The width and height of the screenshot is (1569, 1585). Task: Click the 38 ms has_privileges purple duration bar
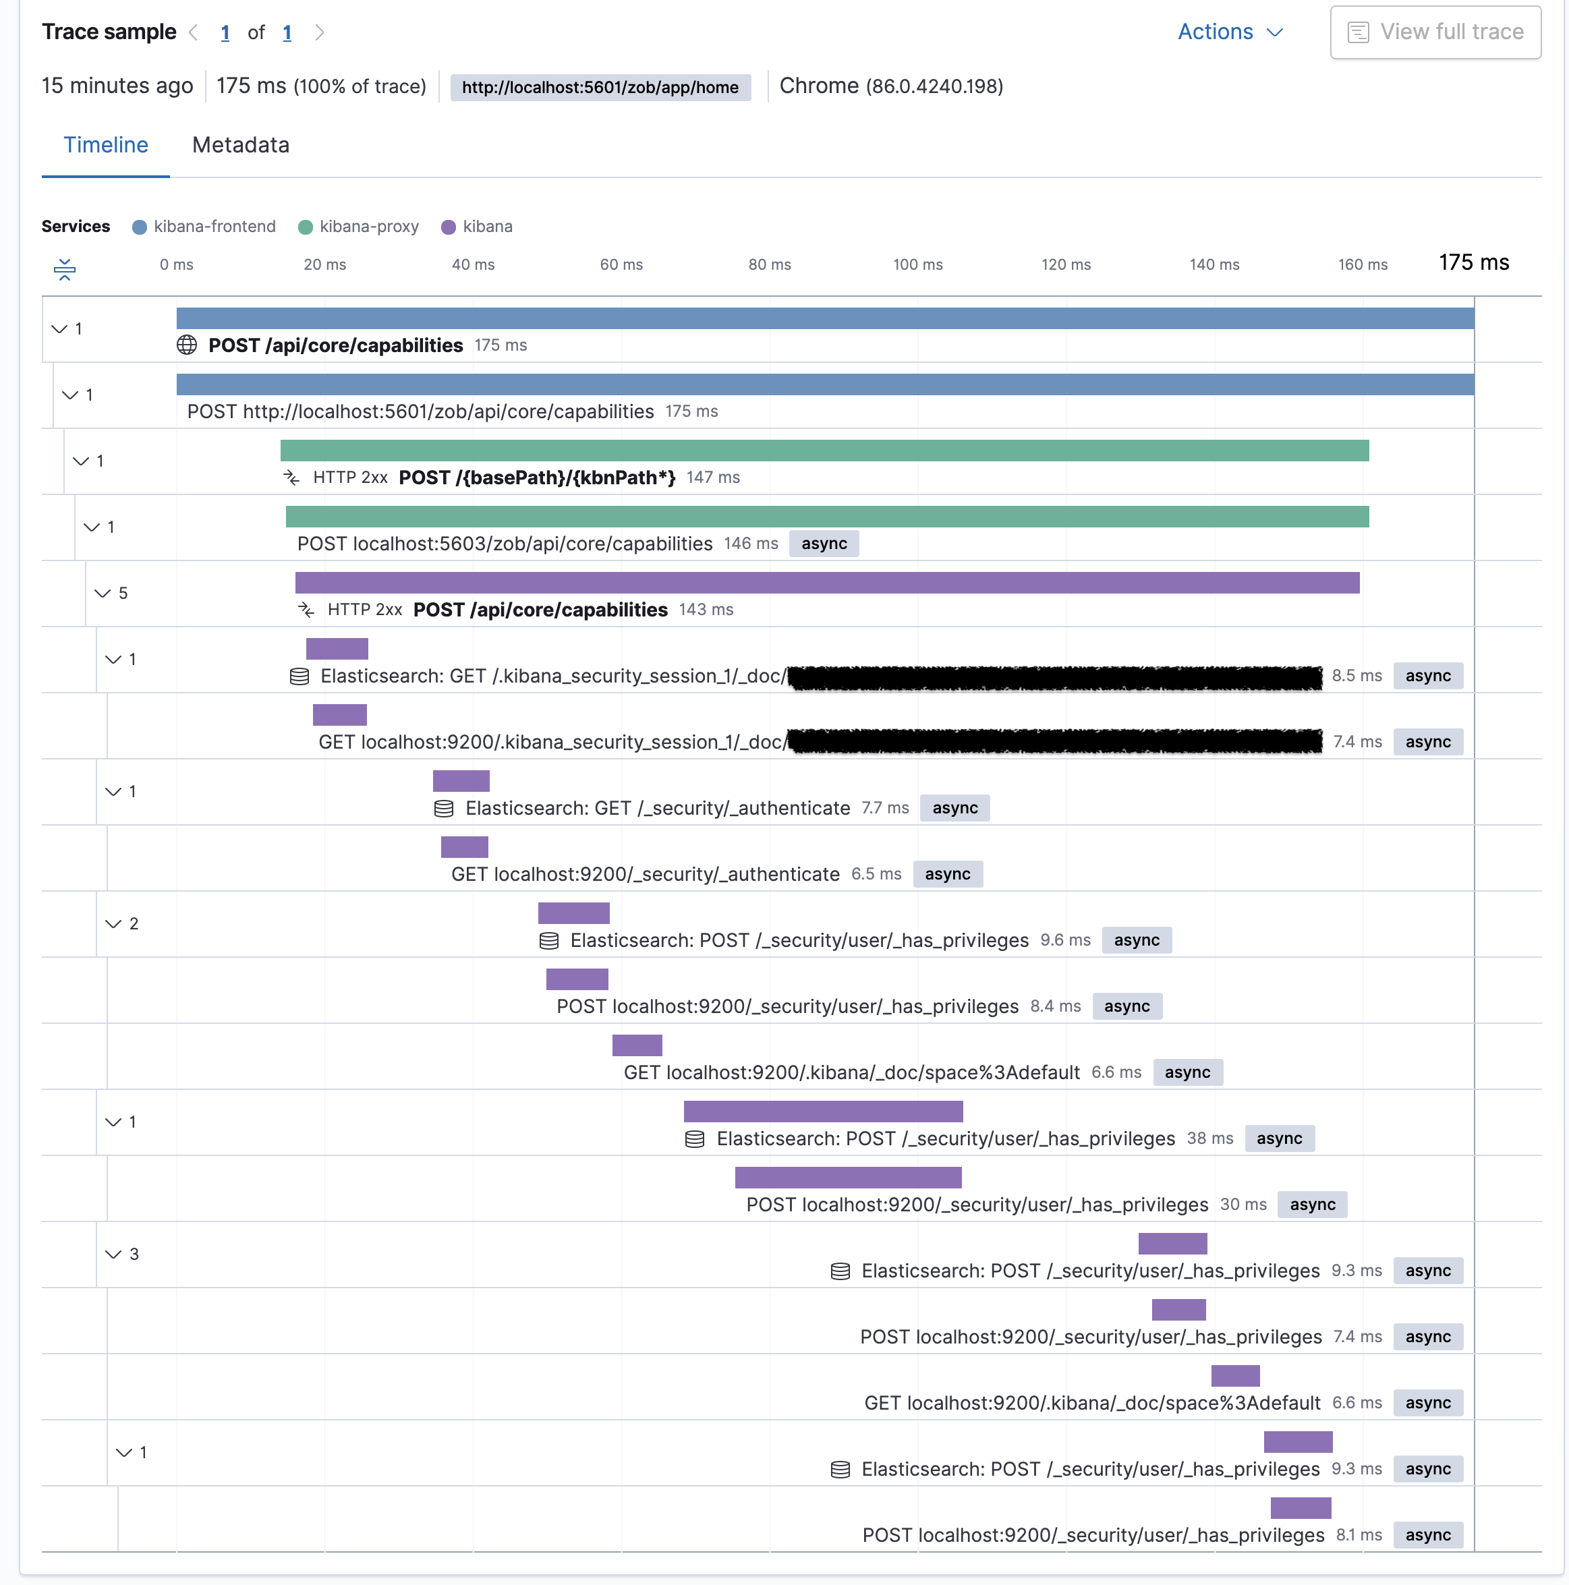point(822,1111)
